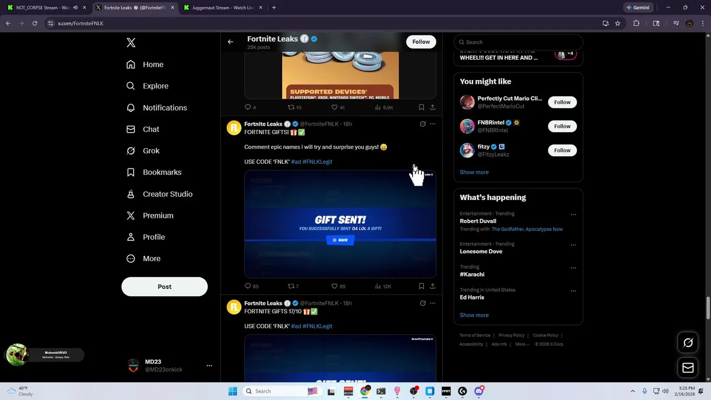Open More options in sidebar
Screen dimensions: 711x400
pos(143,259)
